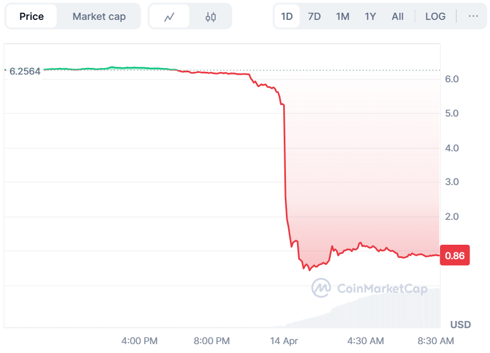The height and width of the screenshot is (353, 490).
Task: Set range to 7D
Action: pyautogui.click(x=314, y=17)
